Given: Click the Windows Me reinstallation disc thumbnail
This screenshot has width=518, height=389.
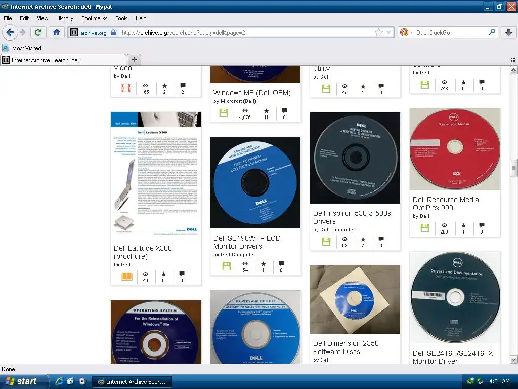Looking at the screenshot, I should coord(156,332).
